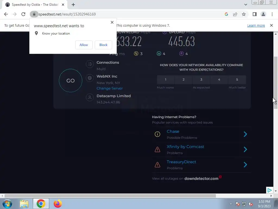Click the user icon beside Datacamp Limited

pos(90,97)
